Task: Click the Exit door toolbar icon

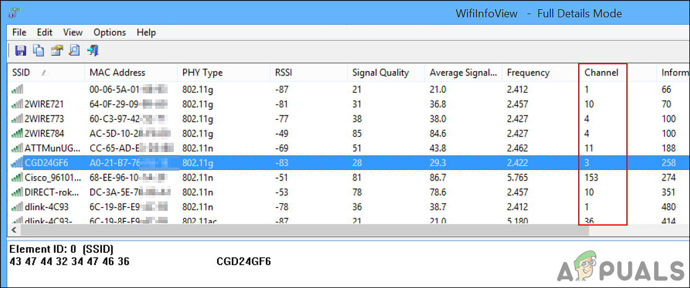Action: coord(93,50)
